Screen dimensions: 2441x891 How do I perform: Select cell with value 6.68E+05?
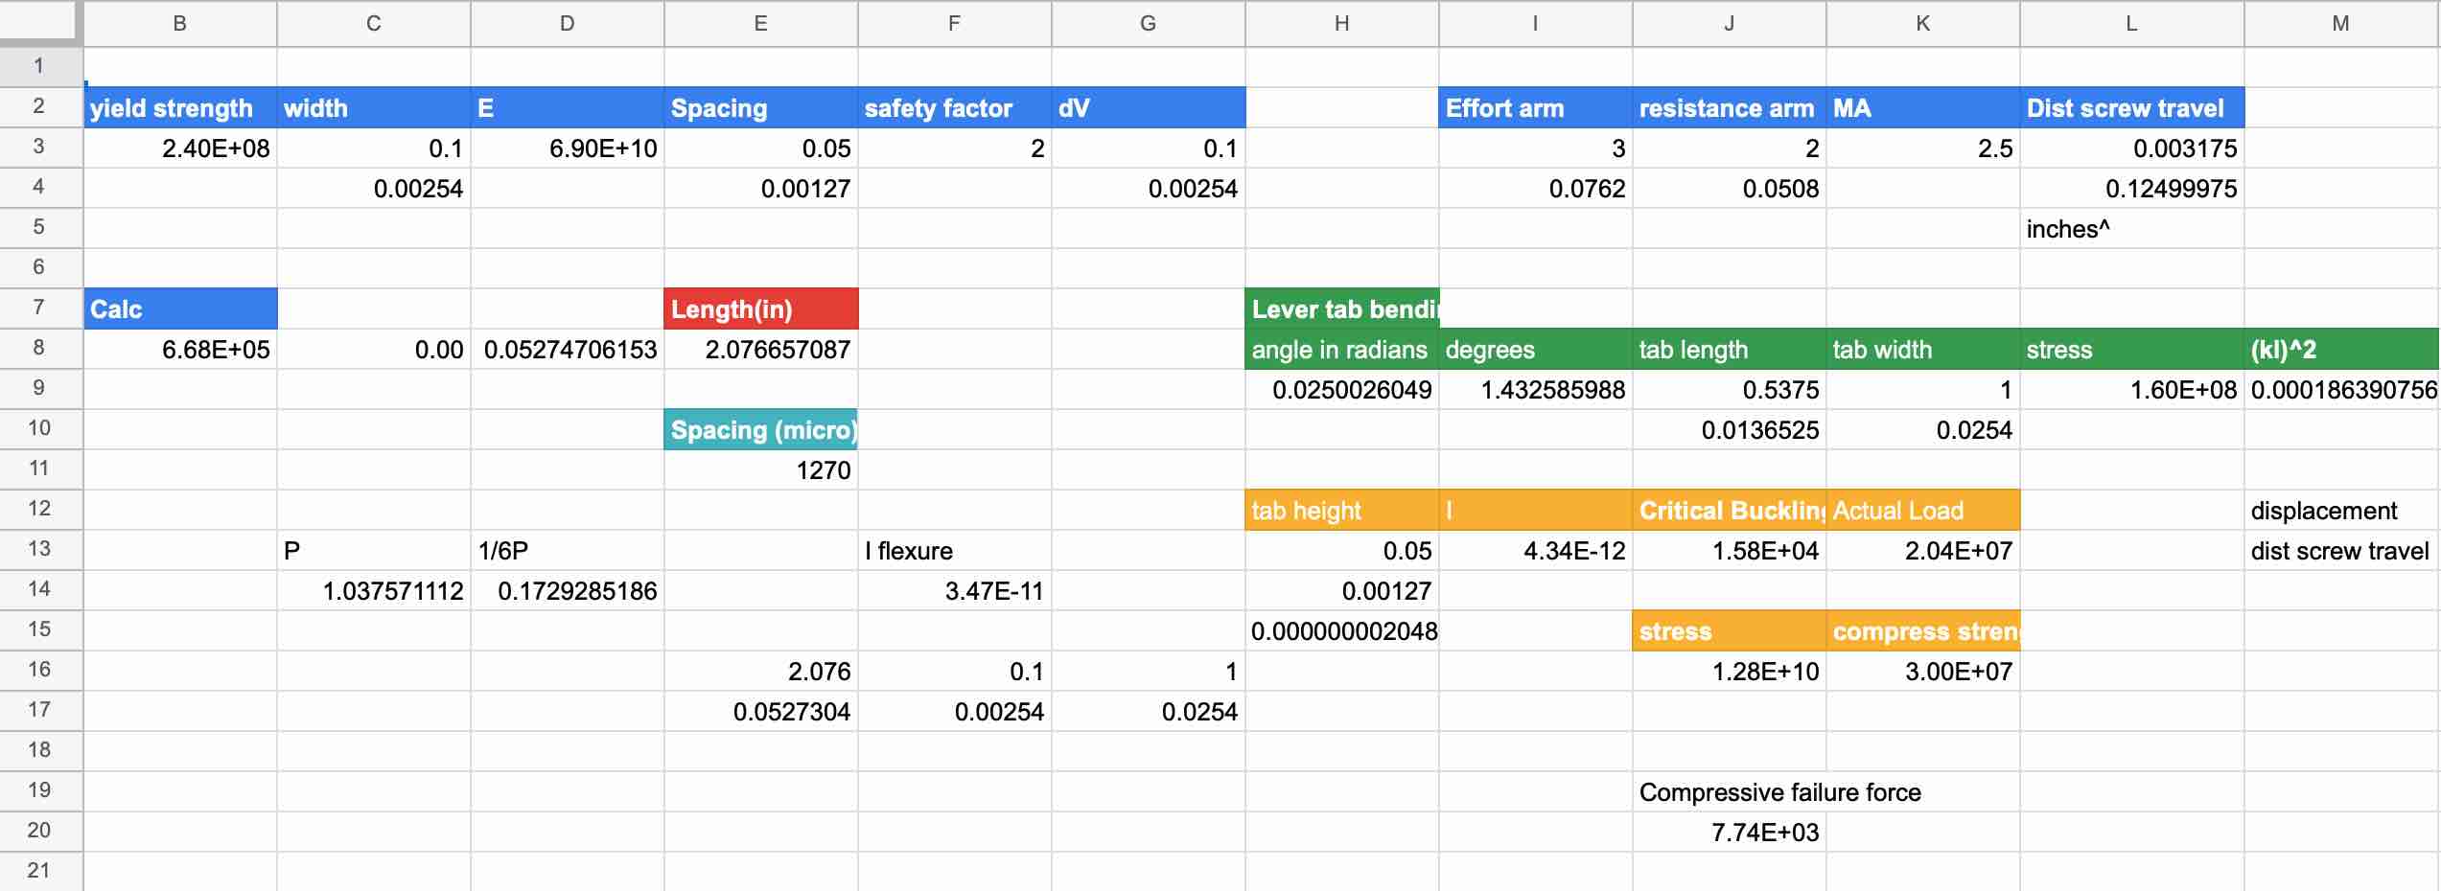point(180,350)
